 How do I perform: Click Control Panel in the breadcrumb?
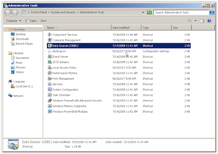[x=38, y=12]
